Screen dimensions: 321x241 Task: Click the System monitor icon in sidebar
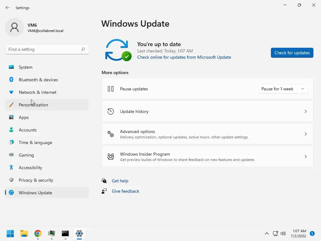coord(11,67)
